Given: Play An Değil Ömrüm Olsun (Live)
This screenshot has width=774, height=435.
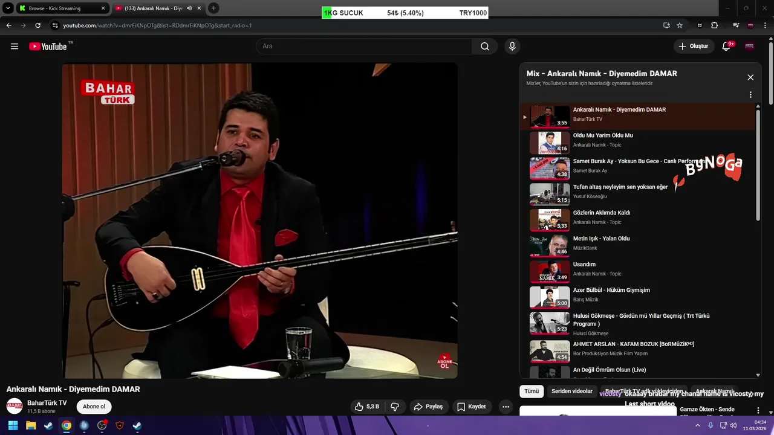Looking at the screenshot, I should tap(638, 372).
